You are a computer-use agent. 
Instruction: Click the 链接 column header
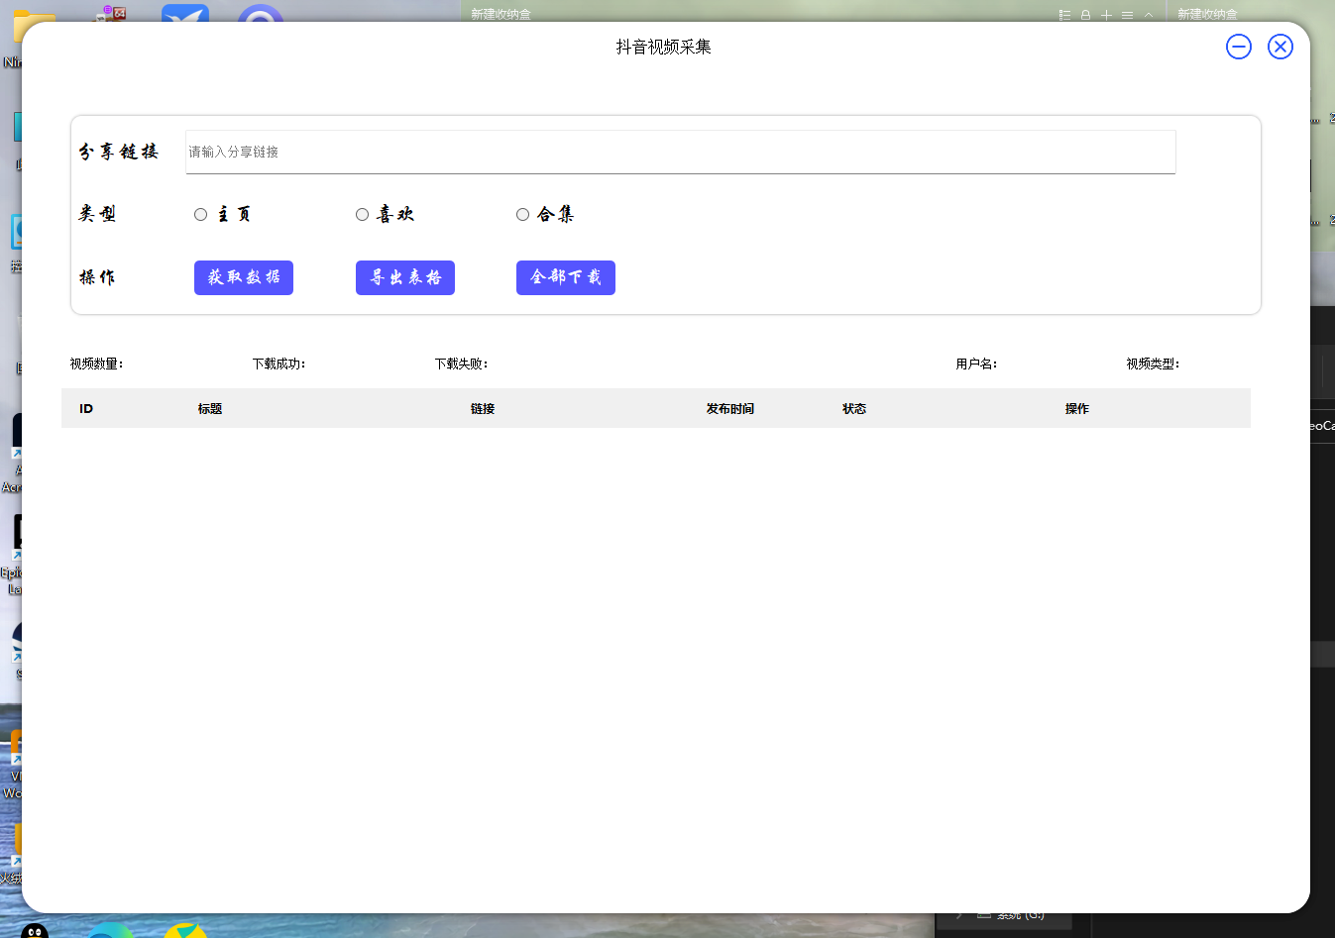tap(483, 408)
